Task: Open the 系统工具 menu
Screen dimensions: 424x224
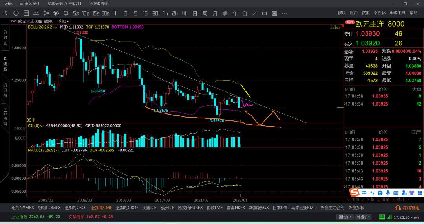Action: [x=397, y=13]
